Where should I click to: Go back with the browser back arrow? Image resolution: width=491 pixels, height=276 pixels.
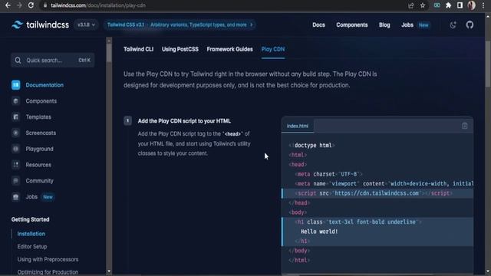[x=8, y=5]
